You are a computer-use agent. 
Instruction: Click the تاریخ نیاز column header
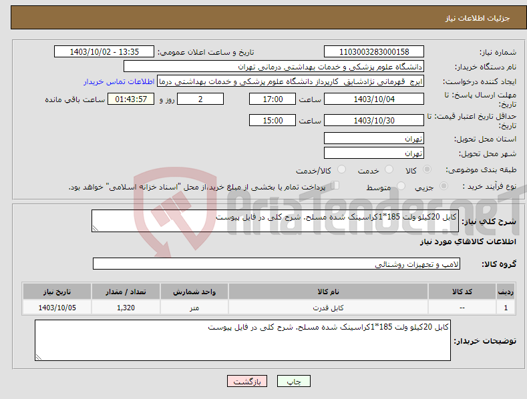57,292
